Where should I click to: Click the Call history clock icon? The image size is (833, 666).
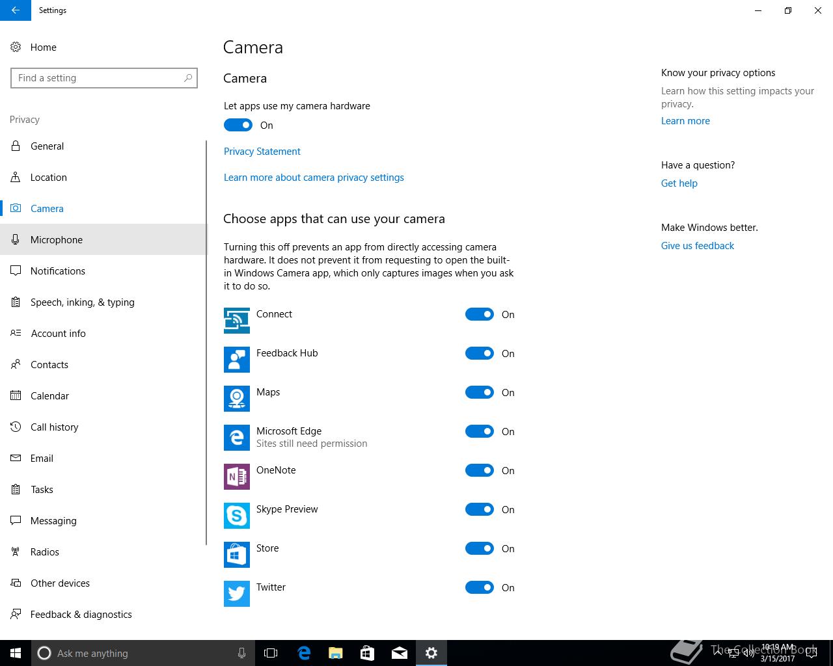click(x=16, y=427)
